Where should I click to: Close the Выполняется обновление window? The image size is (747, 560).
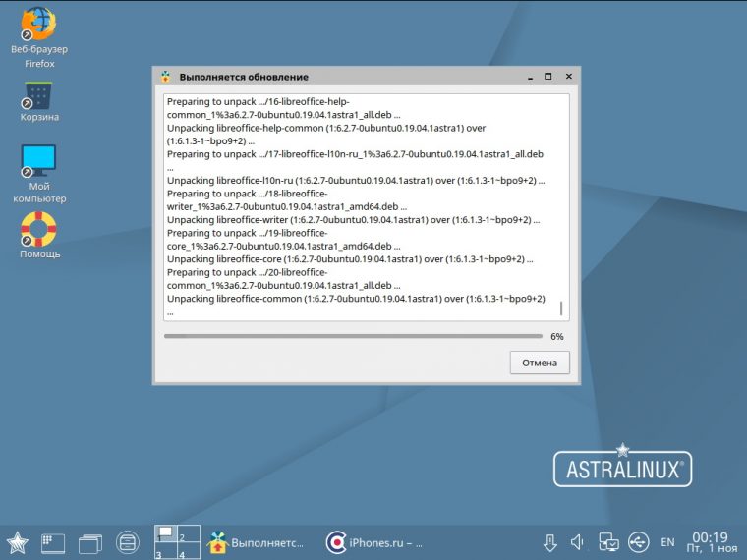click(569, 77)
